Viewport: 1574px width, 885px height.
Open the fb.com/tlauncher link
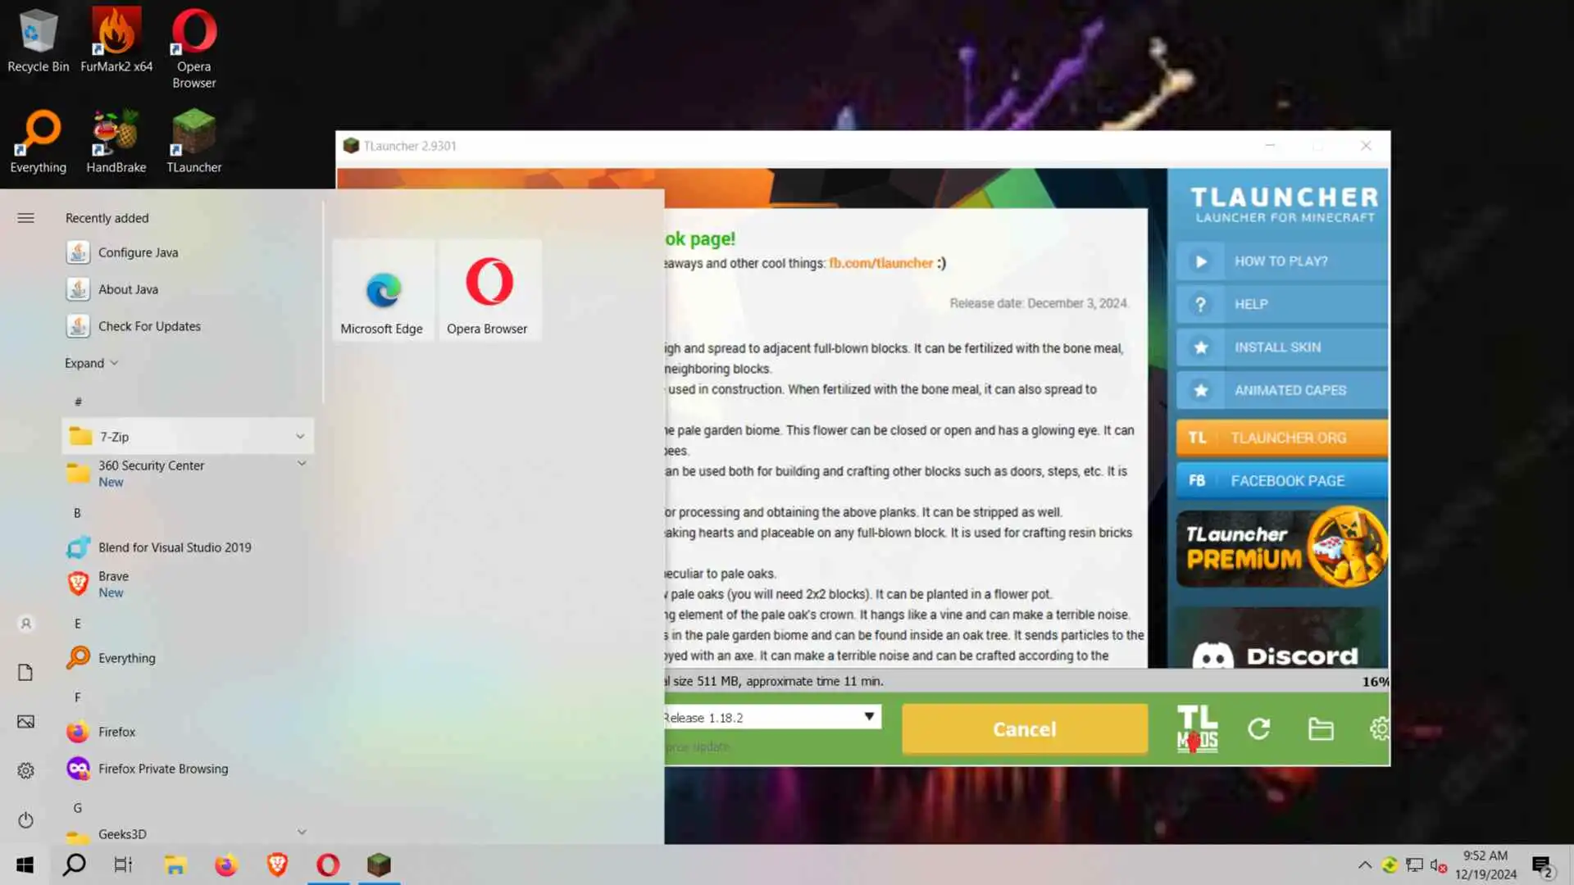coord(880,263)
